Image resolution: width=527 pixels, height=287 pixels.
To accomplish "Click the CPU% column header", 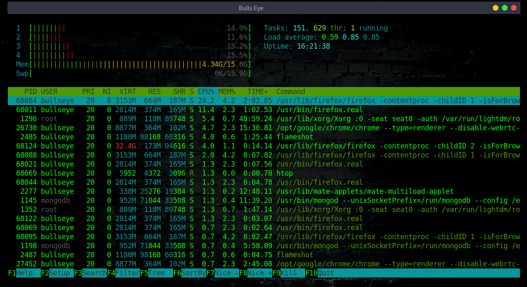I will coord(206,92).
